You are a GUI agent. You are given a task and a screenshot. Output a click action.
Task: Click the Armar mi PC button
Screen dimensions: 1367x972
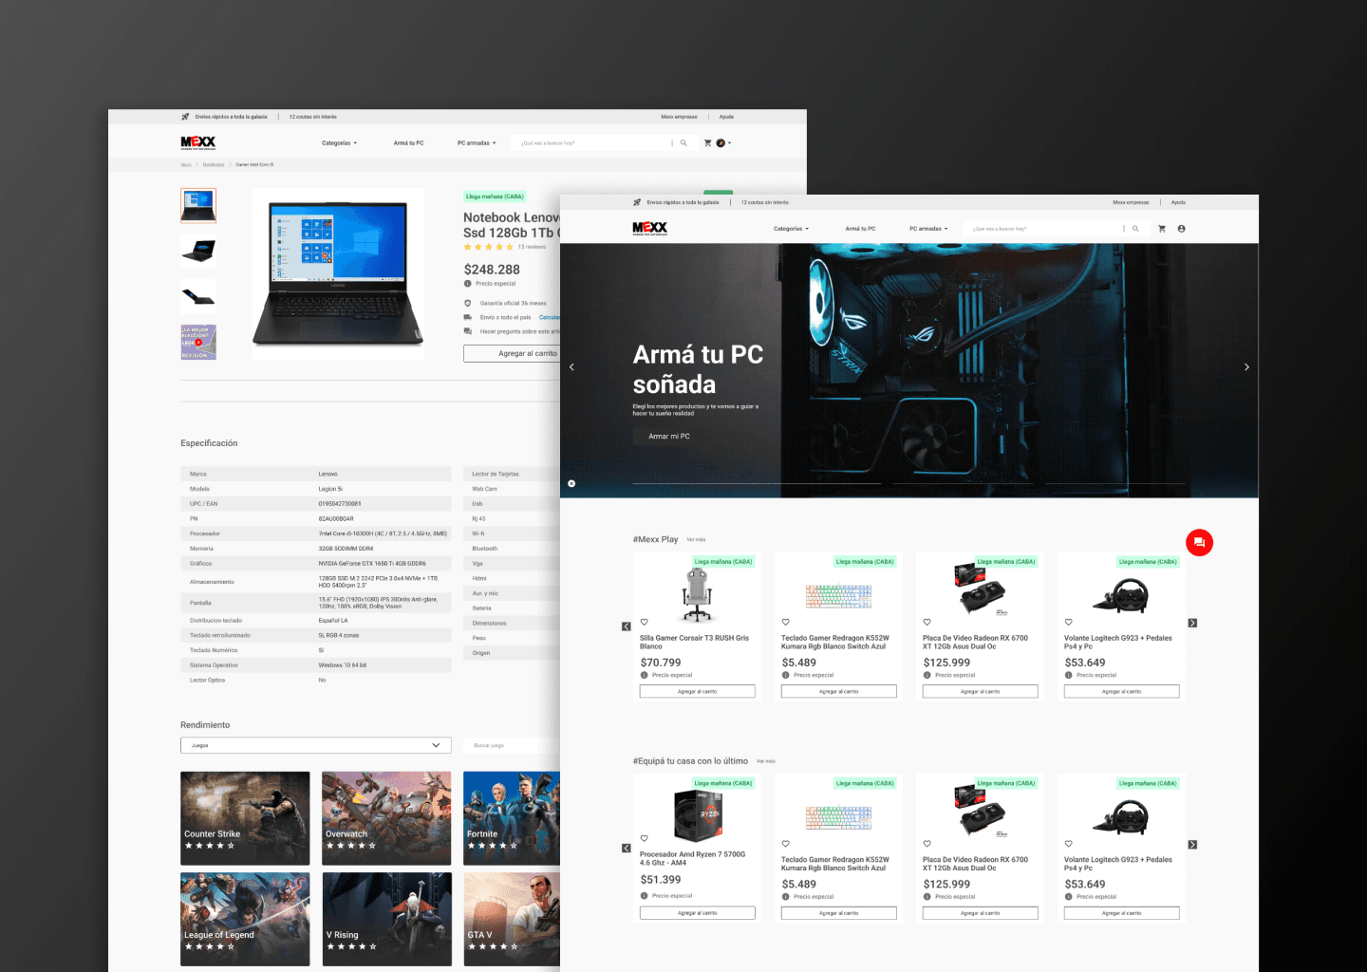pos(669,436)
